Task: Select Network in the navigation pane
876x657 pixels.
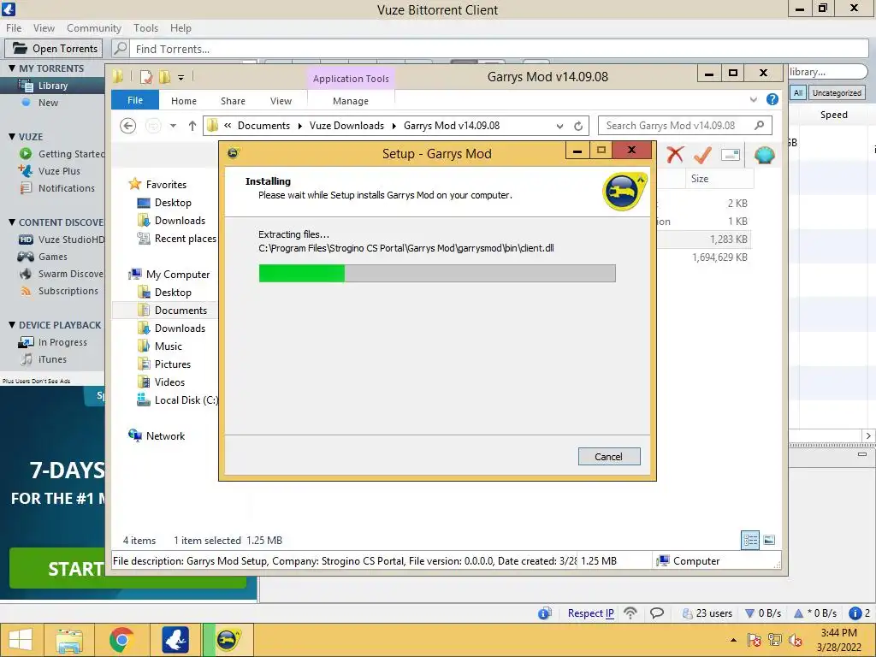Action: [165, 435]
